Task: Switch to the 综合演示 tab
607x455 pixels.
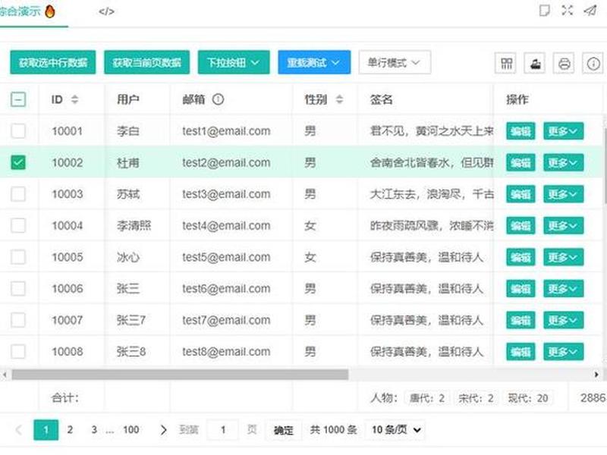Action: click(29, 11)
